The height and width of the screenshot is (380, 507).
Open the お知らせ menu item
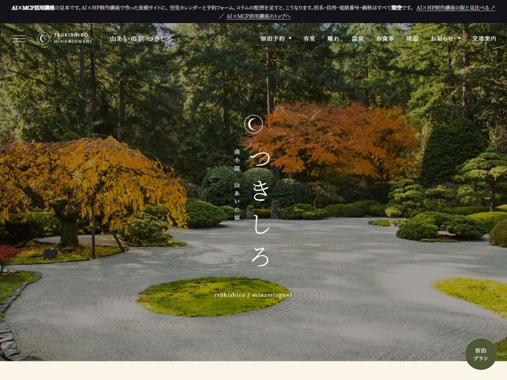tap(442, 38)
